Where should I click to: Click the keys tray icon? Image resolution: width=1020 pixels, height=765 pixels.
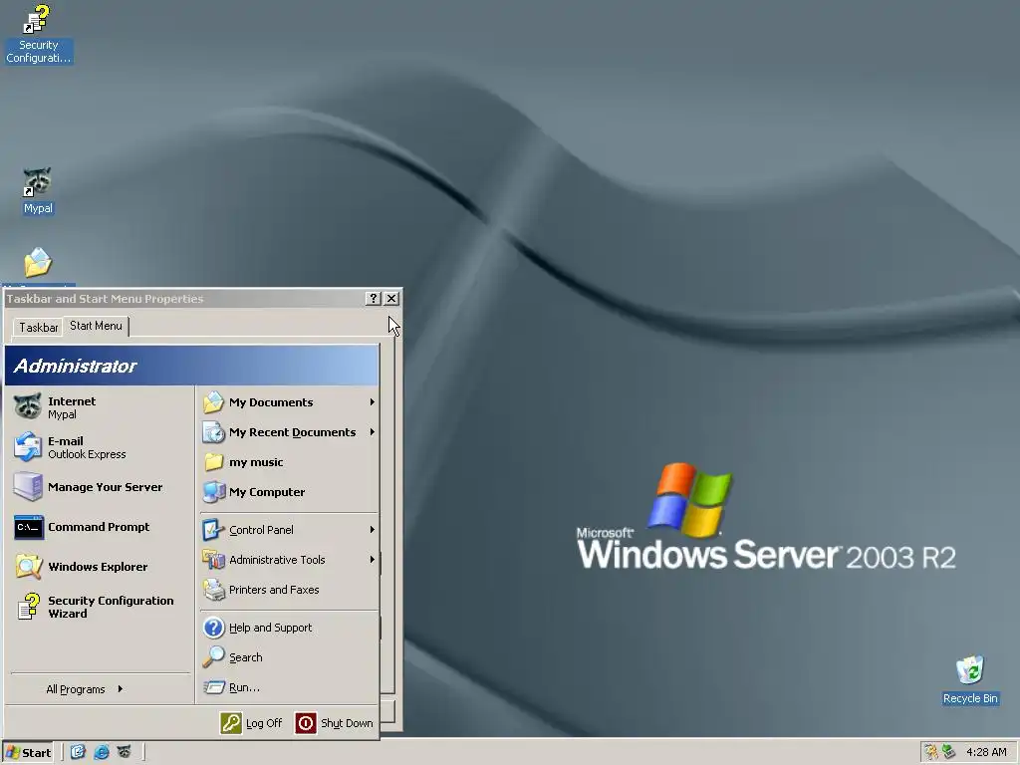coord(931,752)
